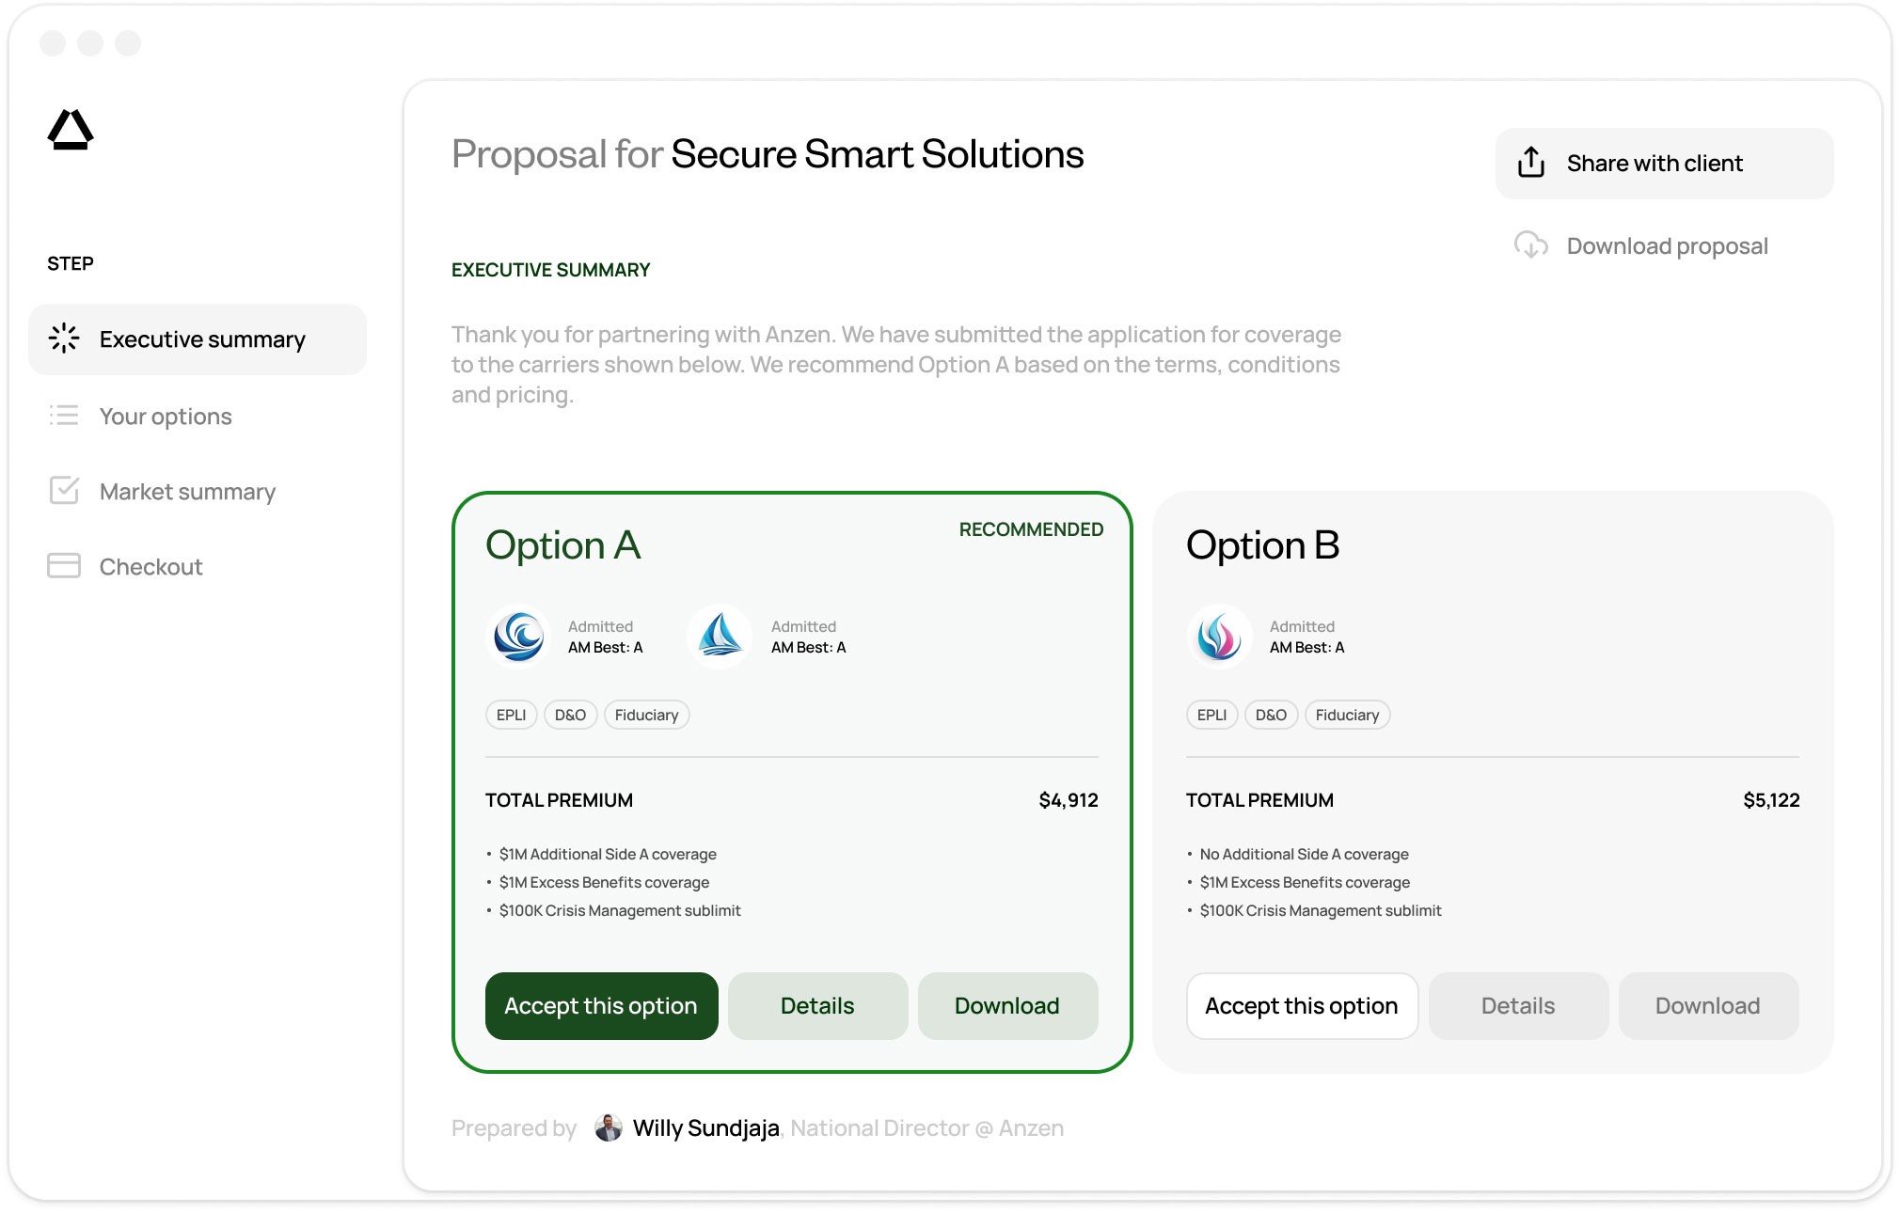Select the Fiduciary tag in Option A

point(646,715)
